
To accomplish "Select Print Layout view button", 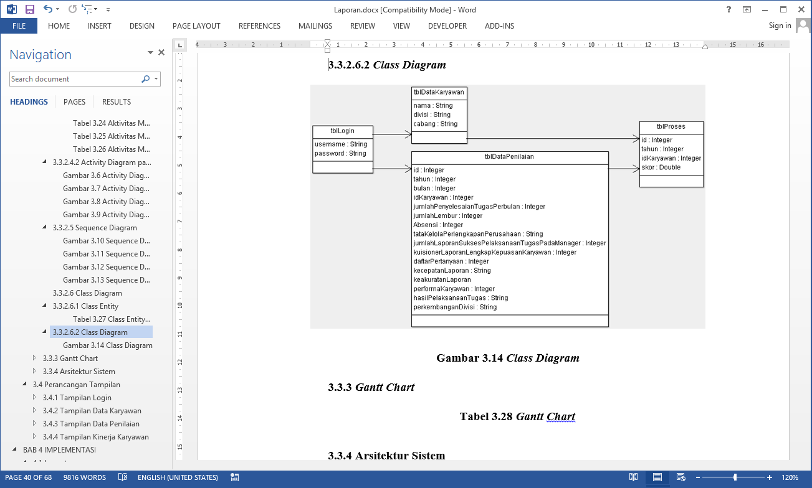I will tap(657, 477).
